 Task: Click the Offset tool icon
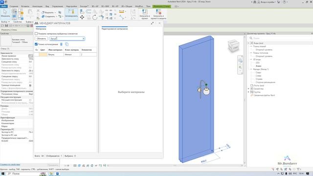[x=89, y=12]
